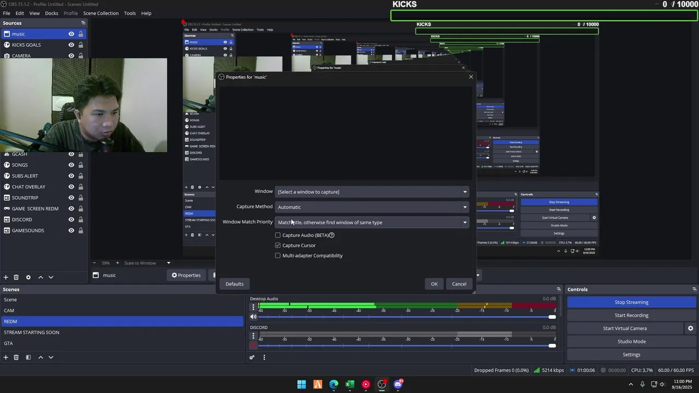Image resolution: width=699 pixels, height=393 pixels.
Task: Open scene filters icon in Scenes toolbar
Action: click(x=28, y=358)
